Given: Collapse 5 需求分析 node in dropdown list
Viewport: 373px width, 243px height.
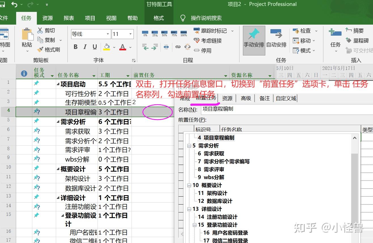Looking at the screenshot, I should click(x=189, y=146).
